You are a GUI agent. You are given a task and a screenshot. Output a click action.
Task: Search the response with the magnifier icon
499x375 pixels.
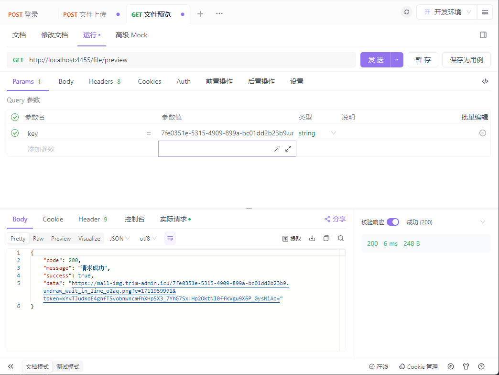point(340,238)
